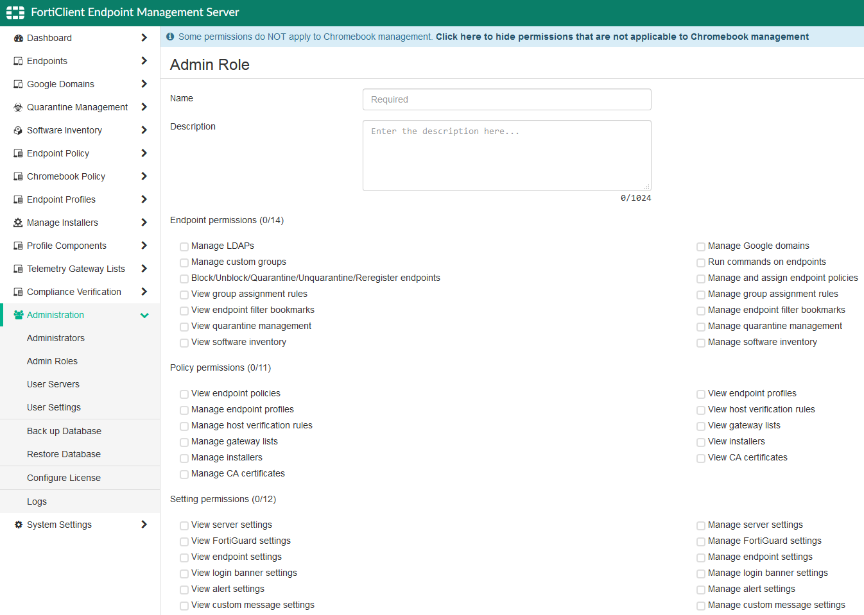The width and height of the screenshot is (864, 615).
Task: Tick View installers checkbox
Action: tap(701, 442)
